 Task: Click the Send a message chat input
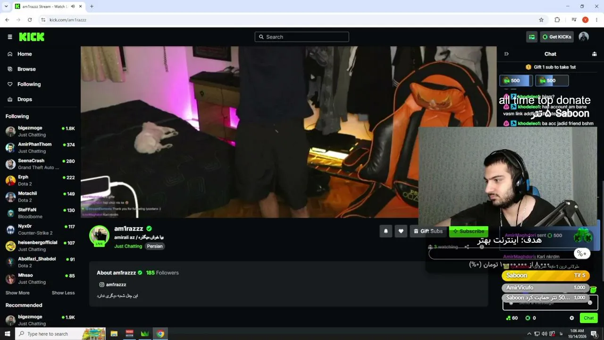550,303
